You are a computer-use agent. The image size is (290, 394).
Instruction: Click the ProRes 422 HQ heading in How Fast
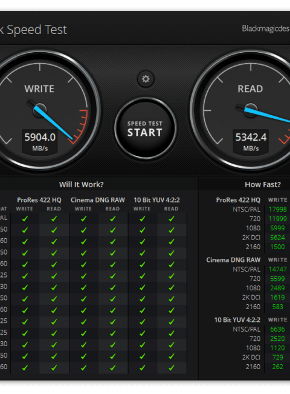pos(238,200)
